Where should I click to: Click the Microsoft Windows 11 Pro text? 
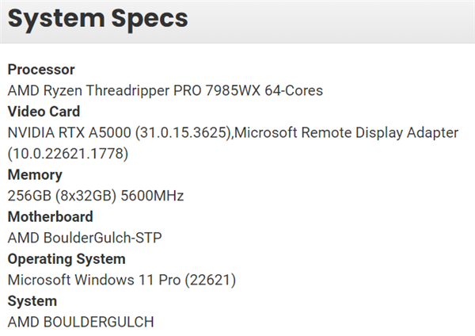[94, 280]
